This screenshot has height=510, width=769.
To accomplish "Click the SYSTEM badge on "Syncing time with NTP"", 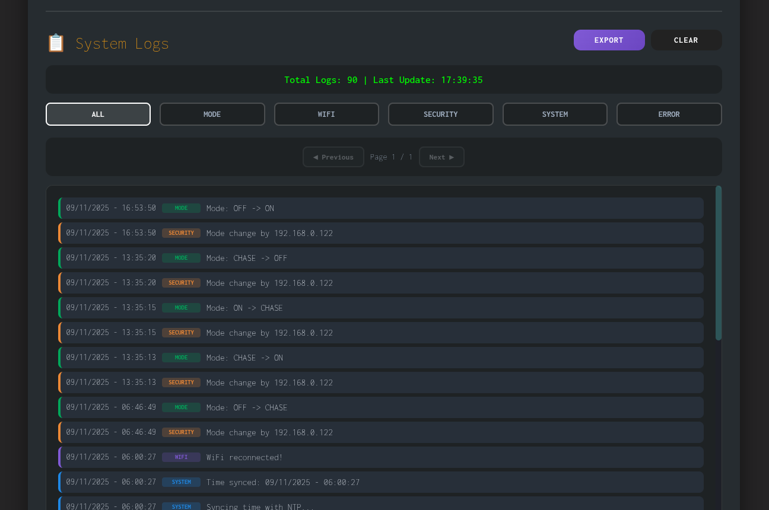I will click(x=181, y=506).
